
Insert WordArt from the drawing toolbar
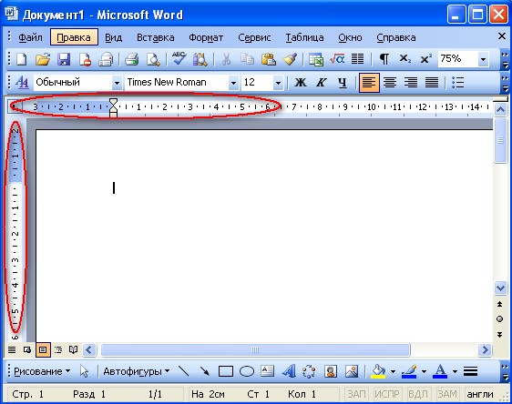(289, 371)
